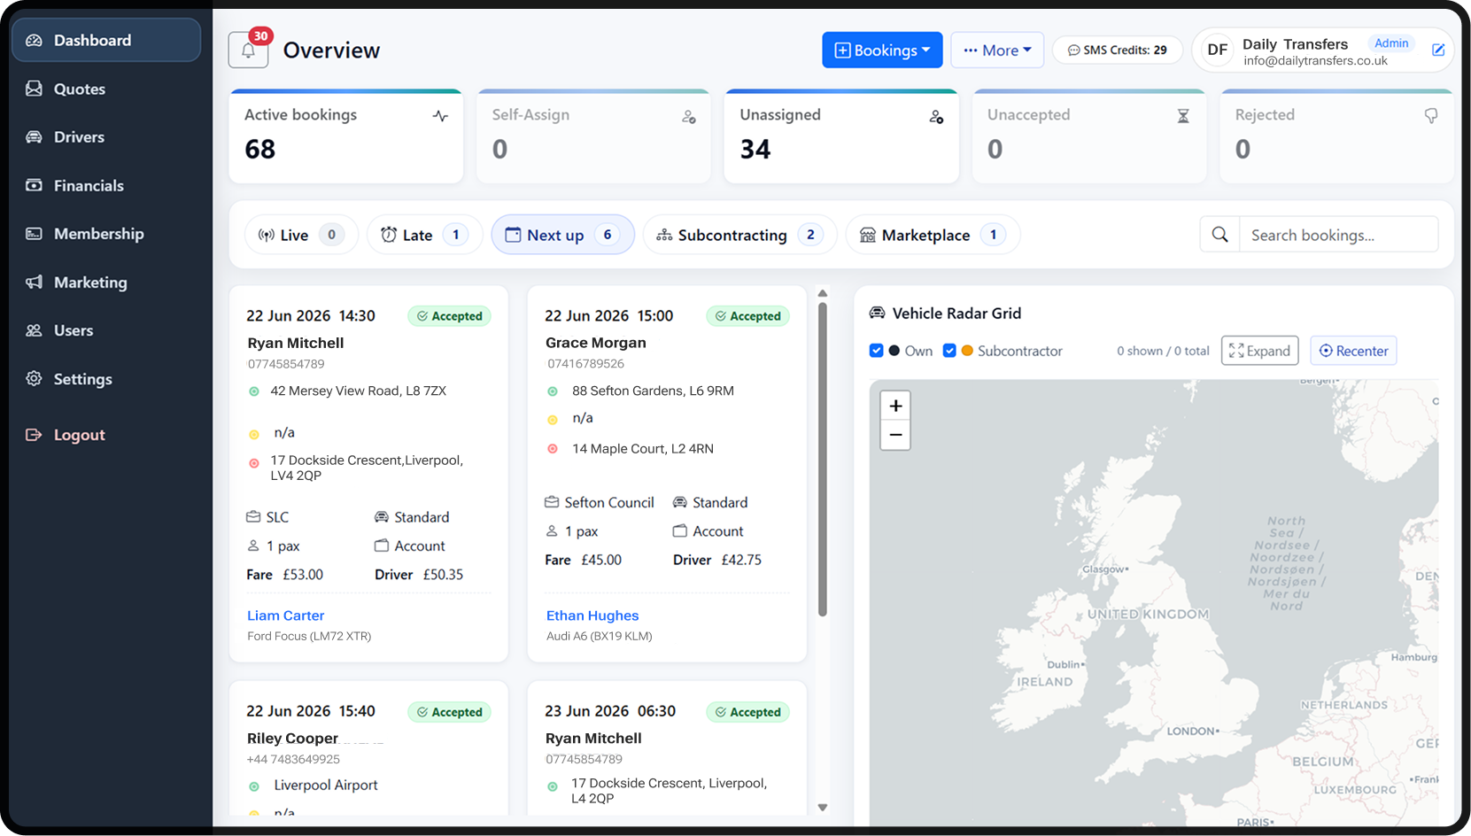
Task: Click the scroll down arrow of bookings list
Action: pyautogui.click(x=823, y=808)
